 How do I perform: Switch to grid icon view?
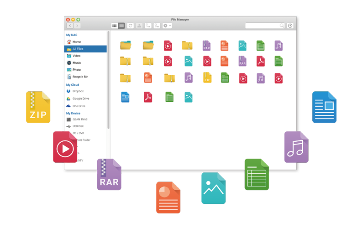click(x=114, y=26)
